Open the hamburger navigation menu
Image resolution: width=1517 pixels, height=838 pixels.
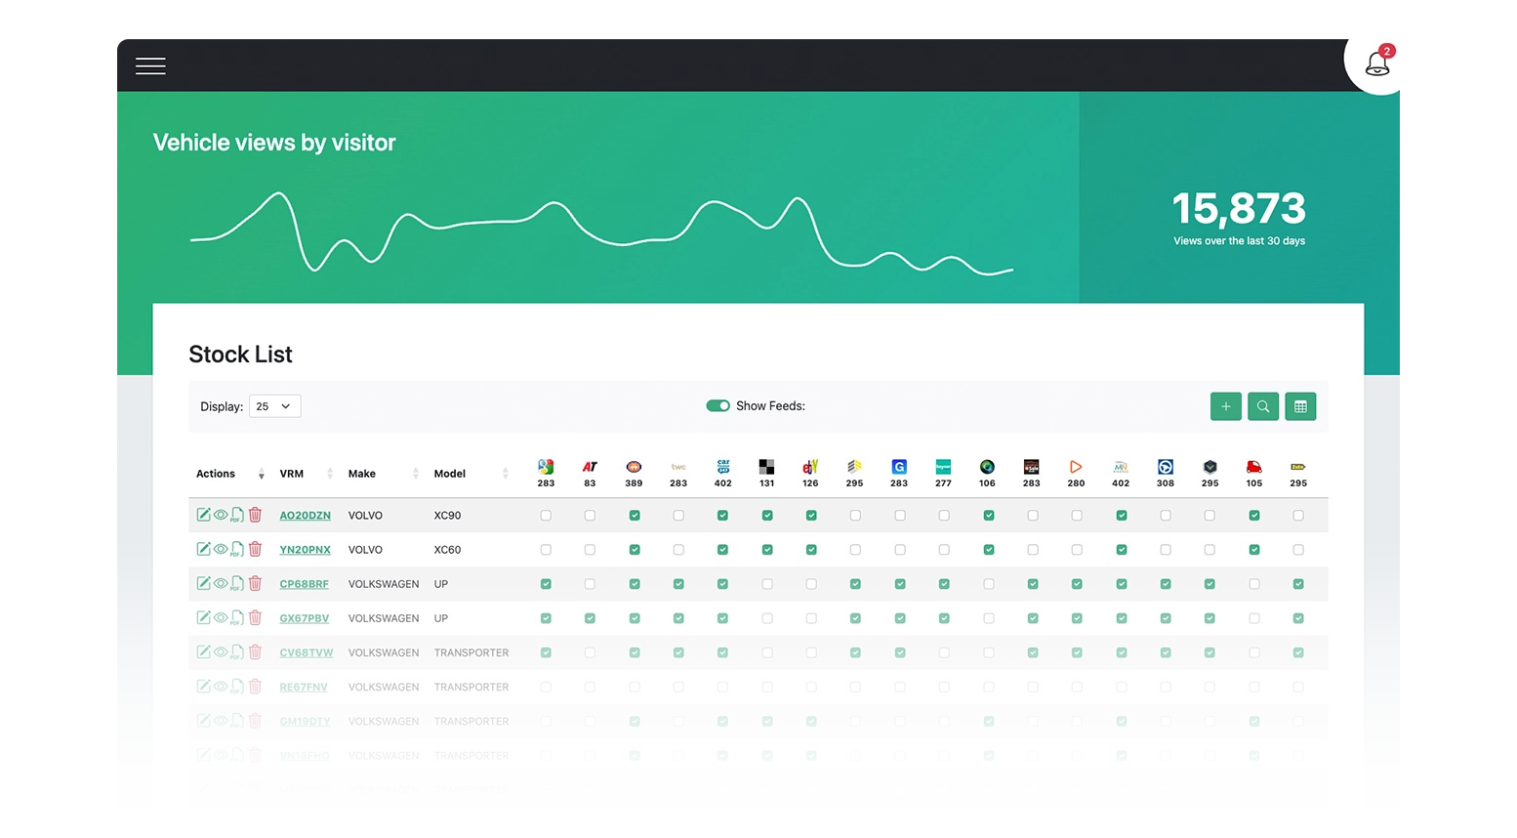coord(150,65)
